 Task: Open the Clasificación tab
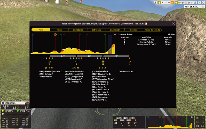coord(115,30)
